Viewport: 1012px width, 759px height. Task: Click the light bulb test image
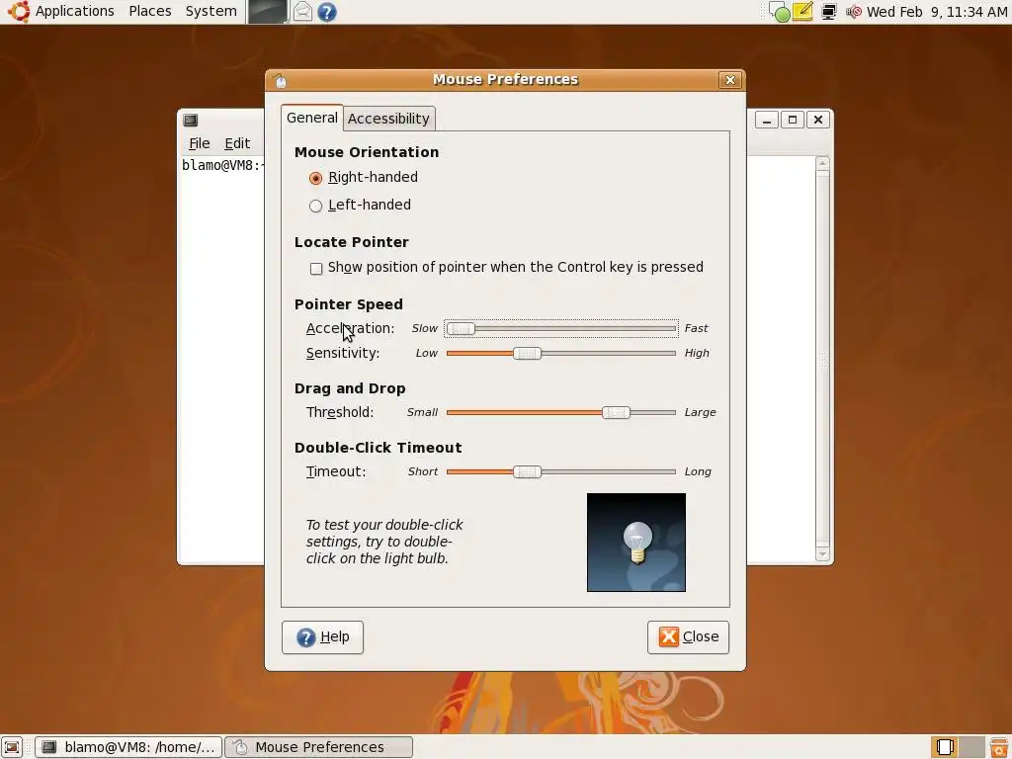[636, 543]
